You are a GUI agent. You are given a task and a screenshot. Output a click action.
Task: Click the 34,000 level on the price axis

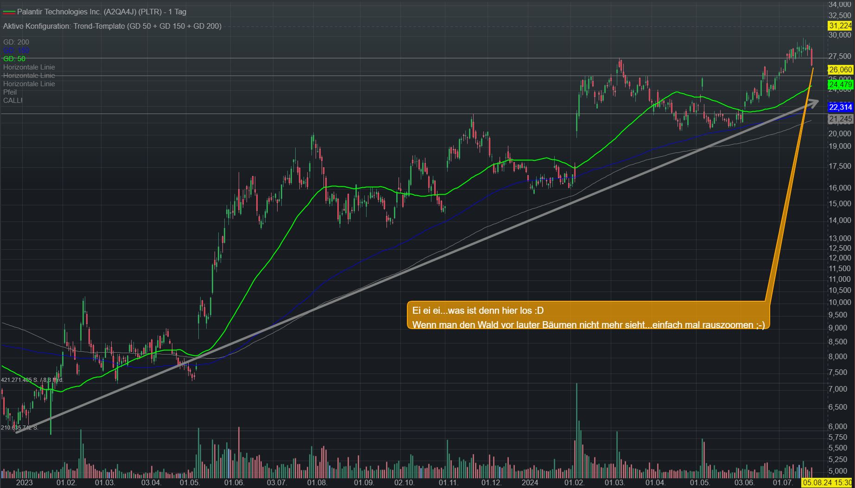(840, 5)
